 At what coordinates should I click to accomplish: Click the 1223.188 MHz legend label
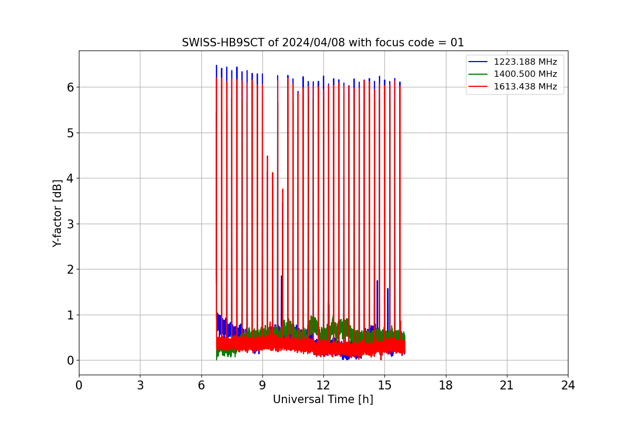525,62
